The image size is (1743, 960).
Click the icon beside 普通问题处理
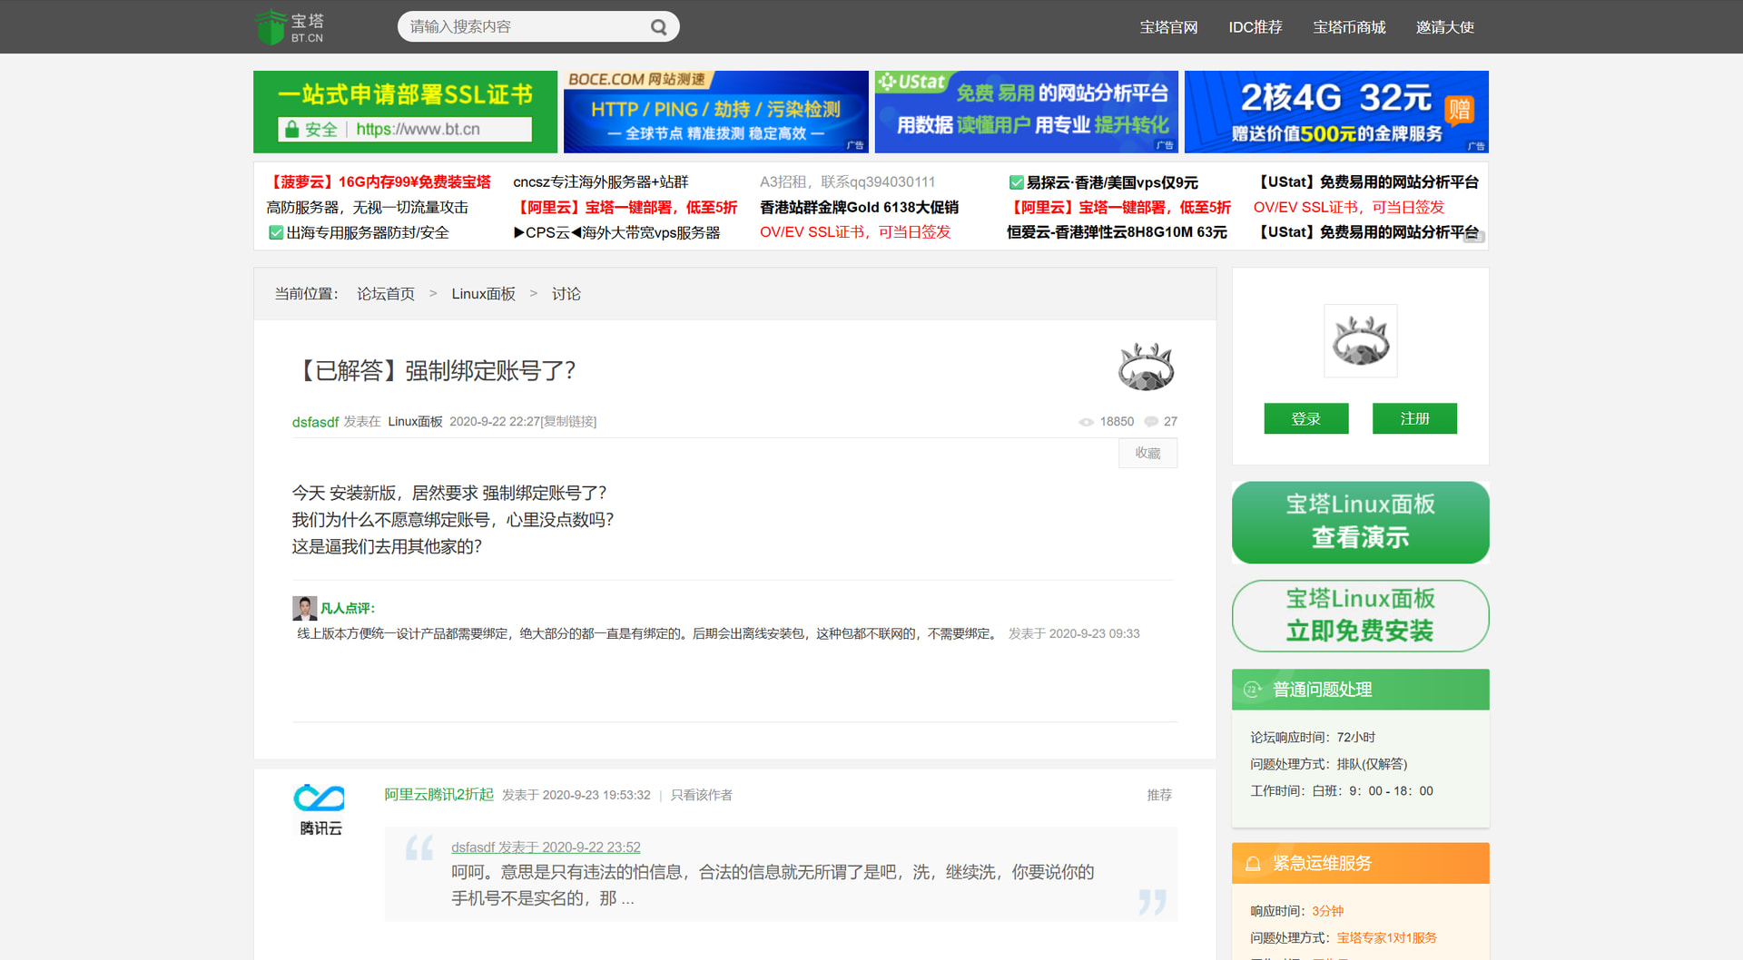[x=1253, y=690]
